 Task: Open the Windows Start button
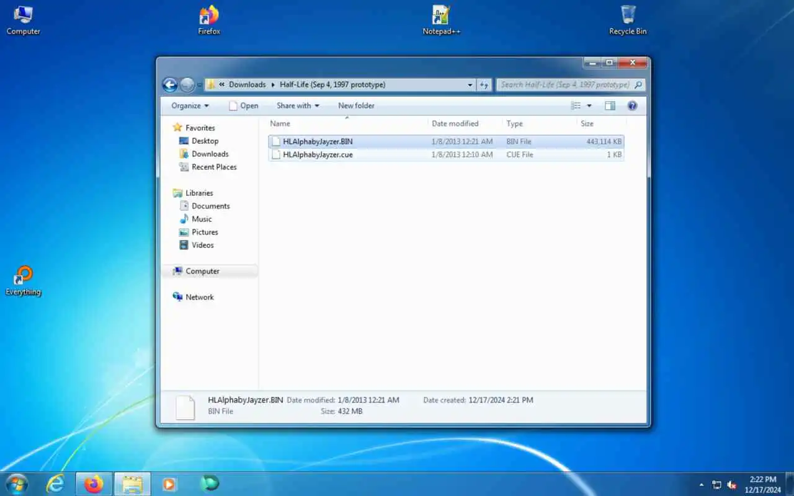[17, 484]
